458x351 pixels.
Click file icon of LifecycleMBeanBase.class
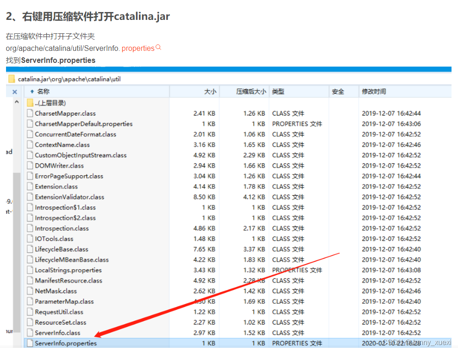[30, 260]
